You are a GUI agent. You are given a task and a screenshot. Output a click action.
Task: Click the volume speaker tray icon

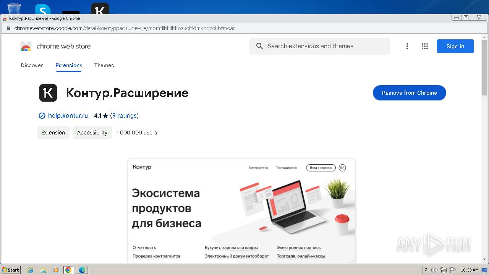click(434, 270)
